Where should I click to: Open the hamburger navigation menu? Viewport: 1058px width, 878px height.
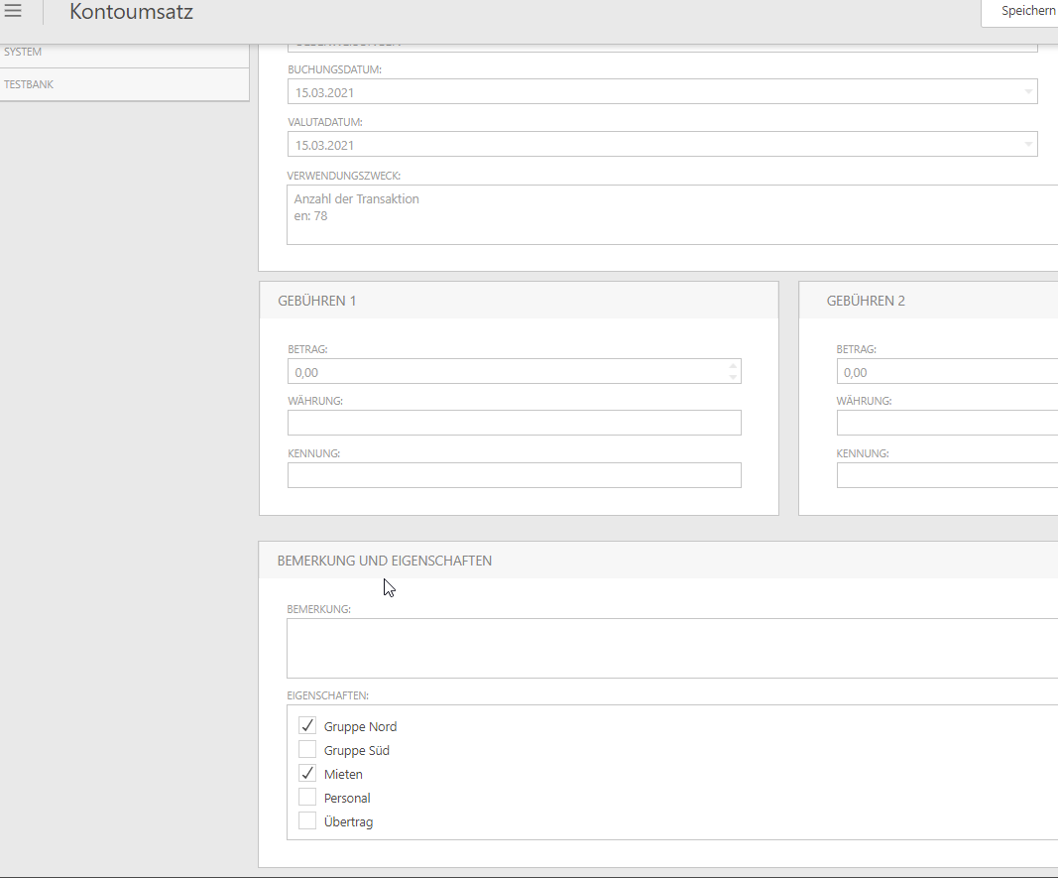[x=13, y=12]
